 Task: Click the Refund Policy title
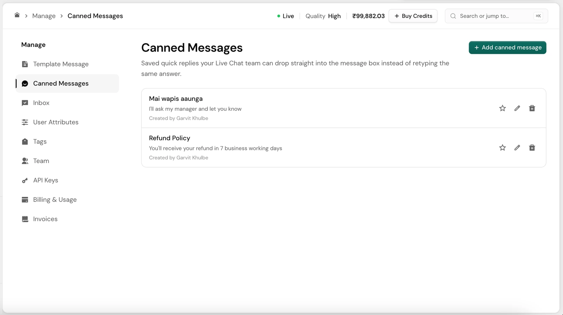point(169,138)
